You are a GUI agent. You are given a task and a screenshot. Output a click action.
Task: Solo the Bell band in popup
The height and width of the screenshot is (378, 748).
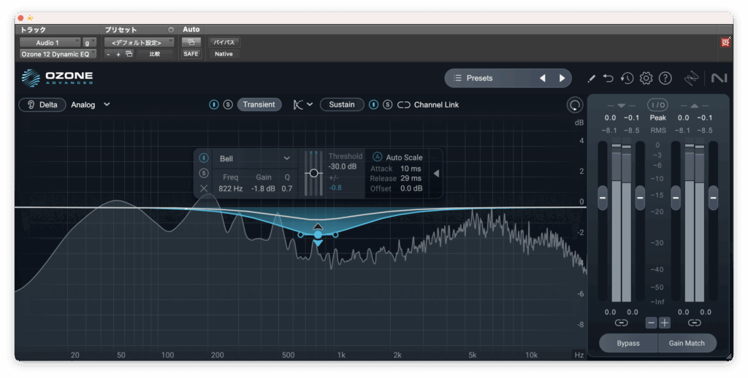click(x=204, y=173)
